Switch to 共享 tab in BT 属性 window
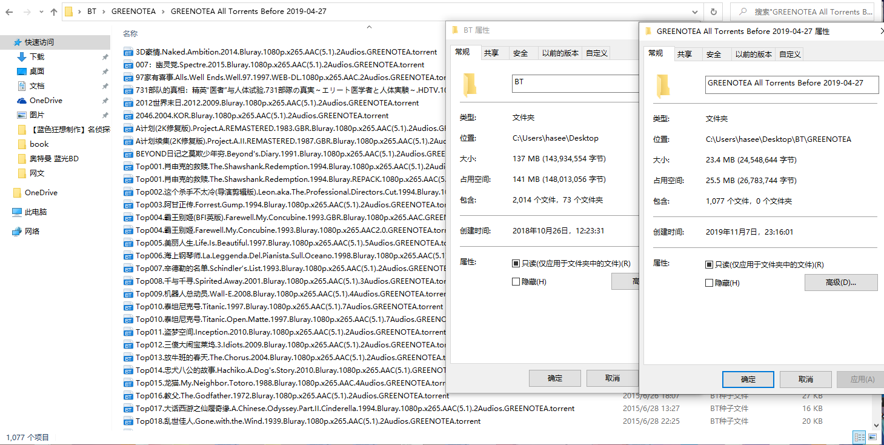Viewport: 884px width, 445px height. [491, 53]
